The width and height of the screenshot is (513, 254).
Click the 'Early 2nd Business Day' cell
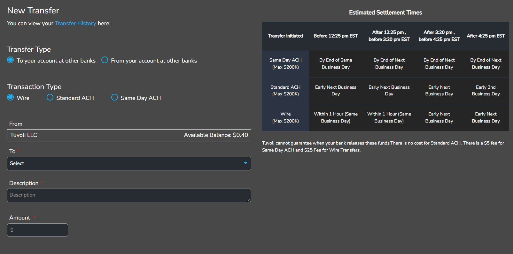(486, 91)
